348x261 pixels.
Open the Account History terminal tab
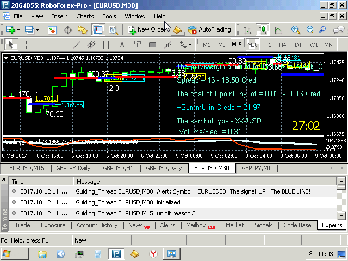coord(97,225)
